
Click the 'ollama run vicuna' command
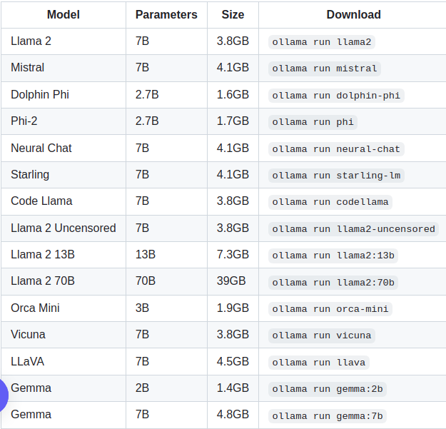[321, 335]
